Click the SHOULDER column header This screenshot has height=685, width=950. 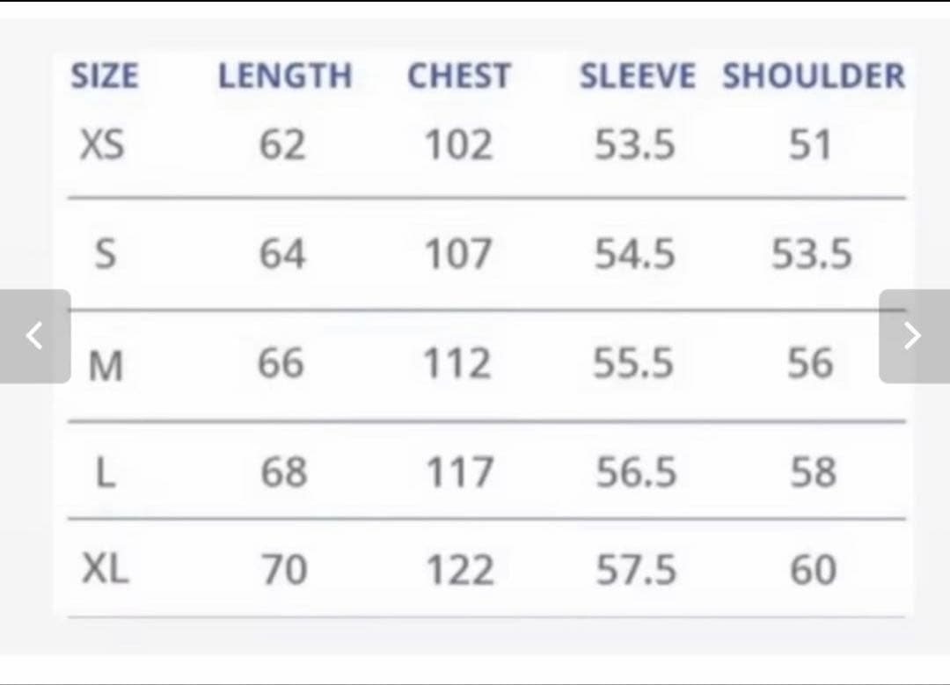pos(814,77)
